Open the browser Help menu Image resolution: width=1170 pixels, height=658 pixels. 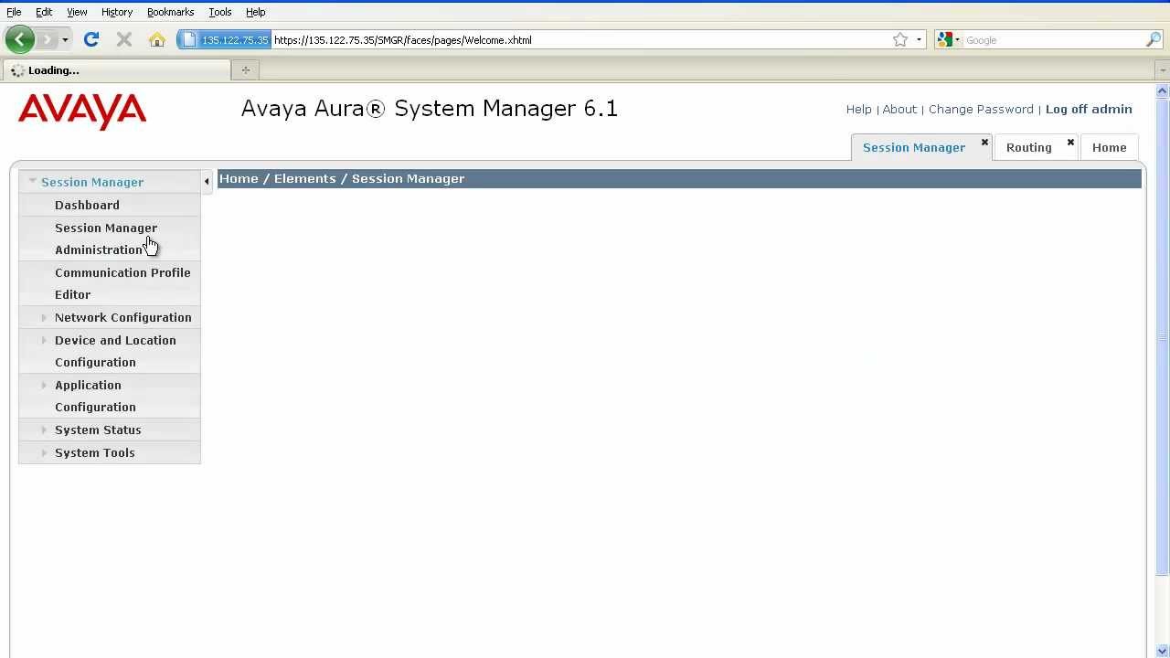pos(256,12)
